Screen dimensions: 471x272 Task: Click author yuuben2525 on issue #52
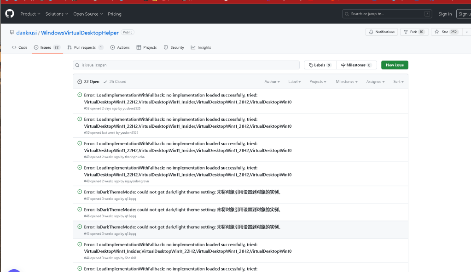(132, 108)
